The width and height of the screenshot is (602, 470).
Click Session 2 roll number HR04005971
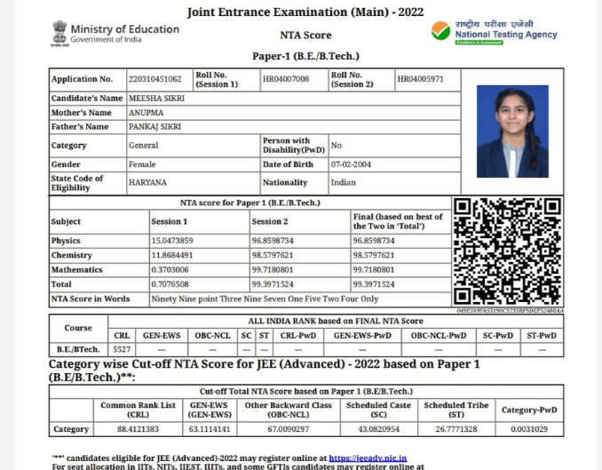(x=420, y=79)
